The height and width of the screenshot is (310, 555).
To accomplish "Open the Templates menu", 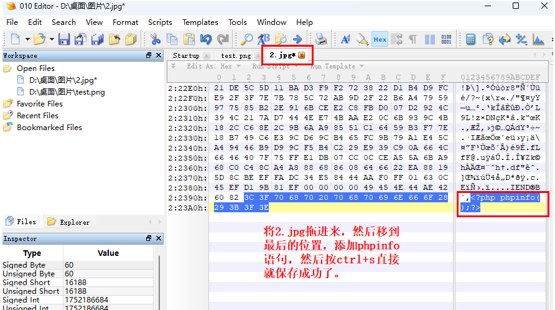I will point(200,22).
